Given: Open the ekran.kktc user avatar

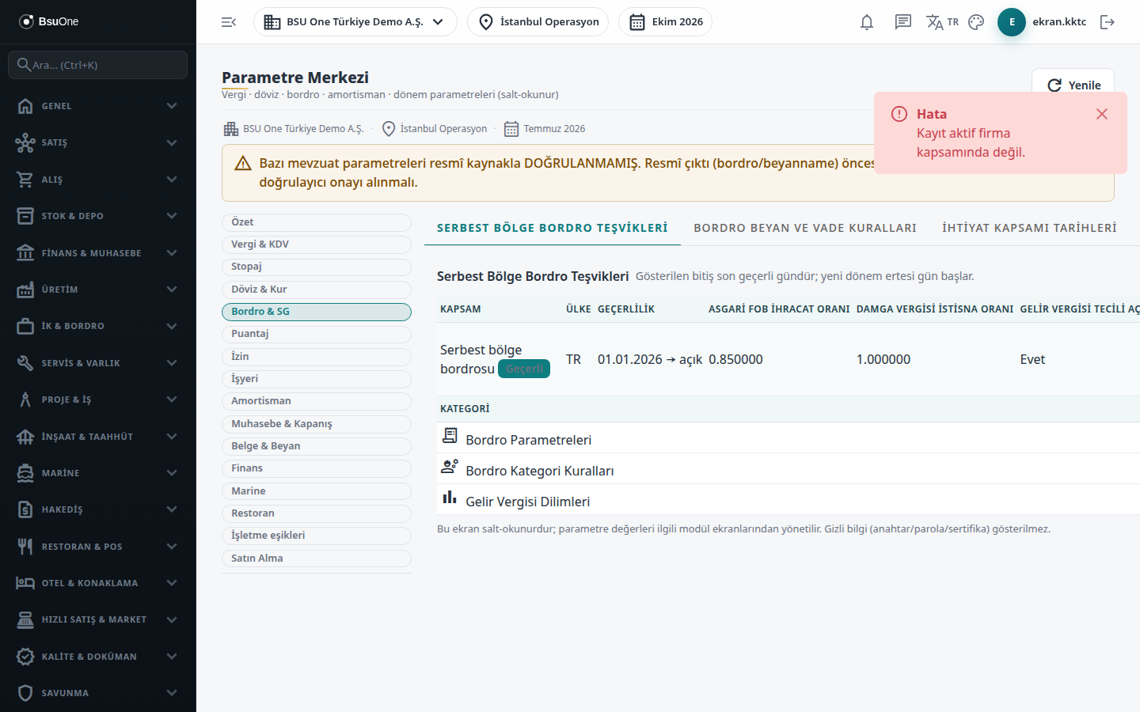Looking at the screenshot, I should pos(1012,22).
